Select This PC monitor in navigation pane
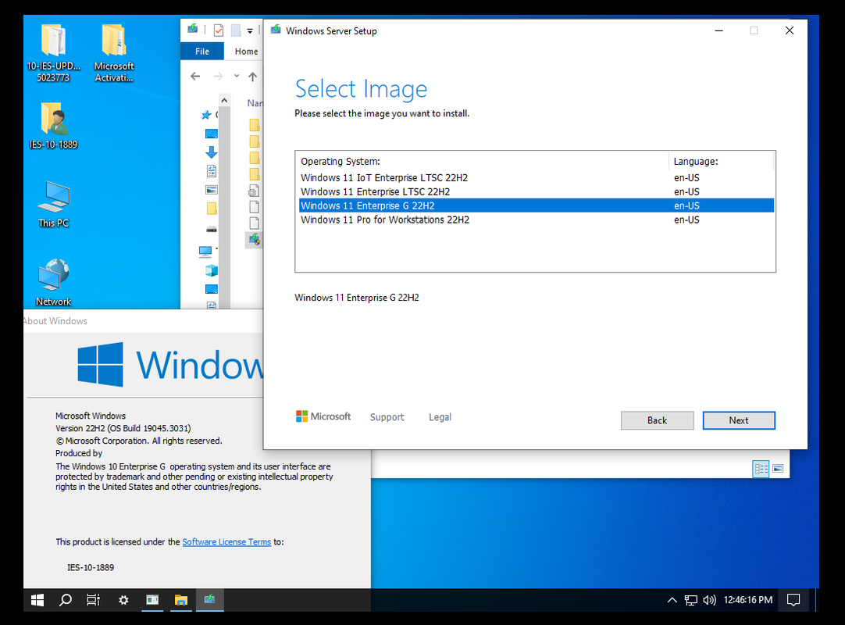Image resolution: width=845 pixels, height=625 pixels. 205,252
